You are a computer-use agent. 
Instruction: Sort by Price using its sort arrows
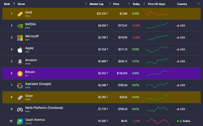129,3
